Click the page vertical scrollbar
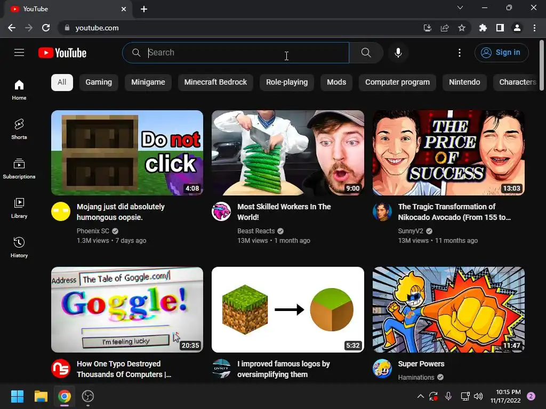546x409 pixels. point(542,66)
